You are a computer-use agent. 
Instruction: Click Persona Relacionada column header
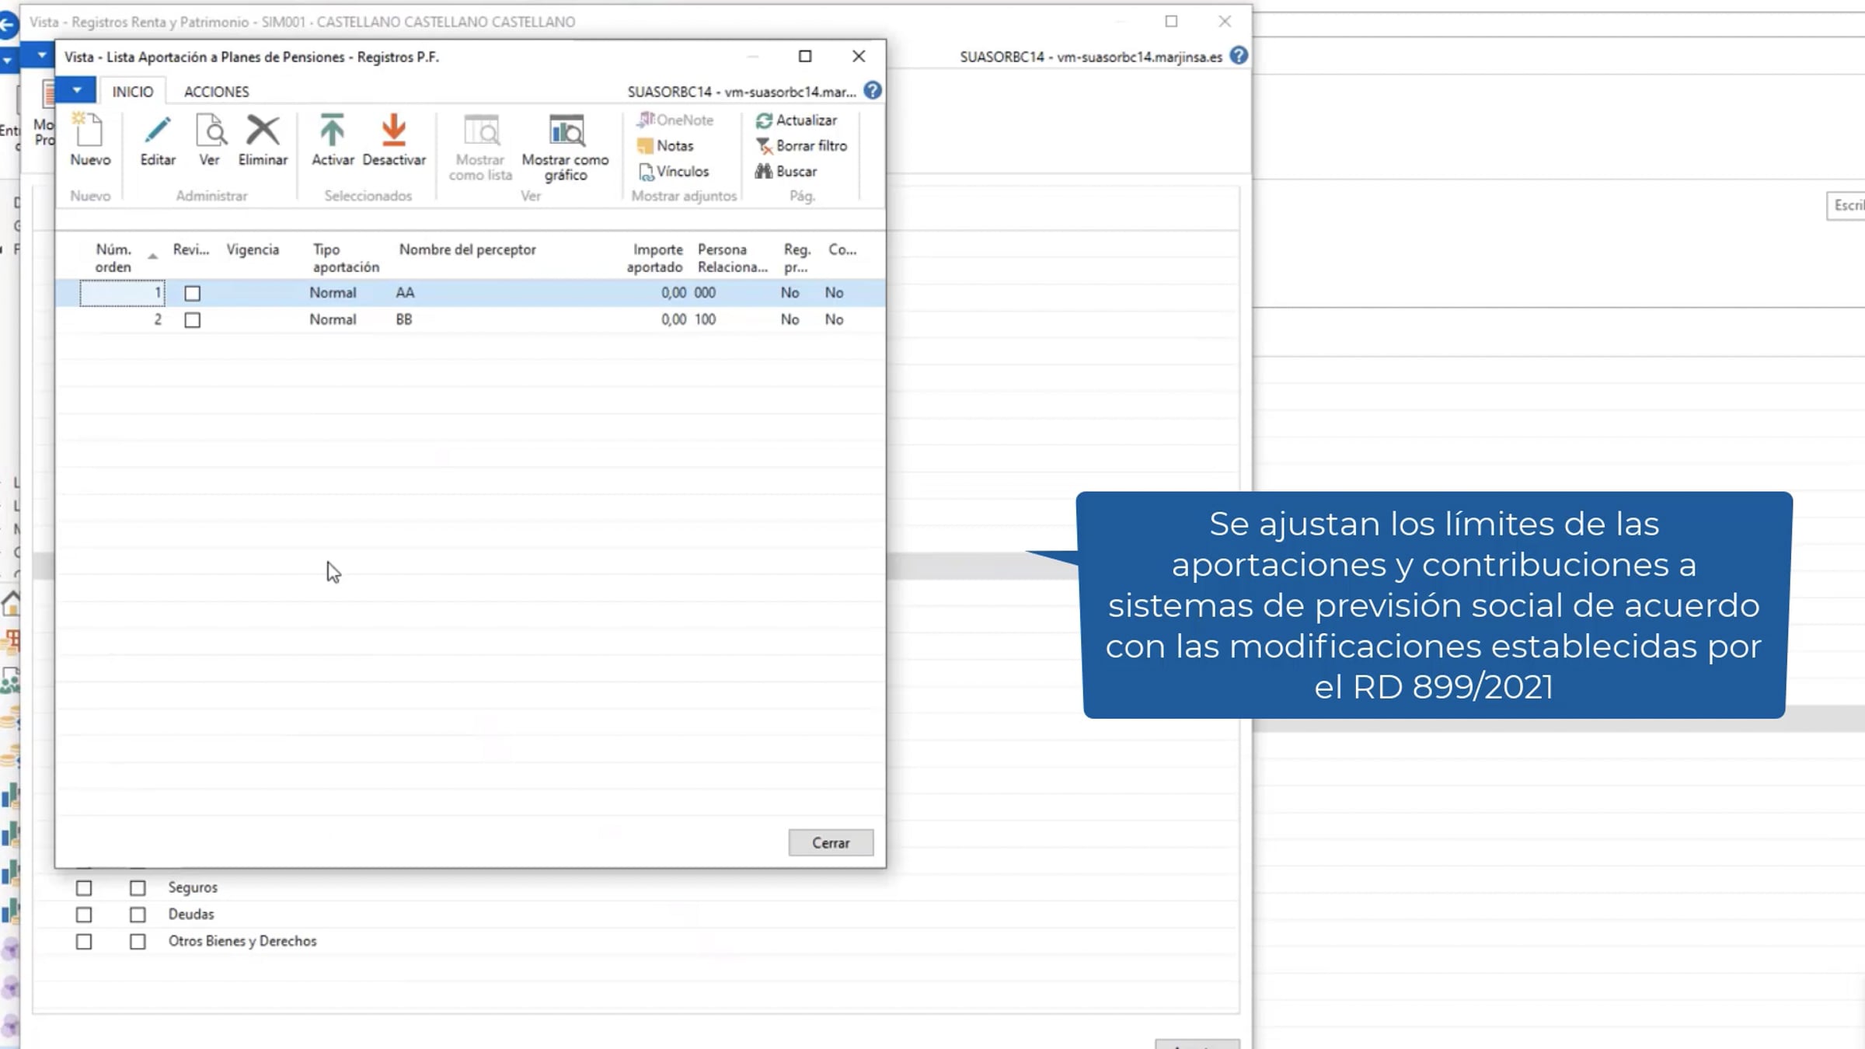click(732, 258)
